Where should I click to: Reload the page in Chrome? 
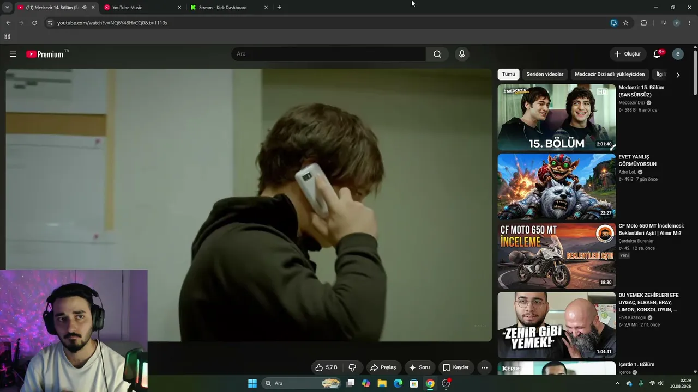[34, 23]
